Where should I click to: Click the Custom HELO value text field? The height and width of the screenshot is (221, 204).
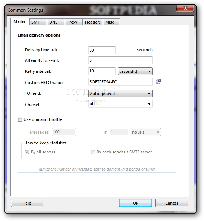pos(120,82)
